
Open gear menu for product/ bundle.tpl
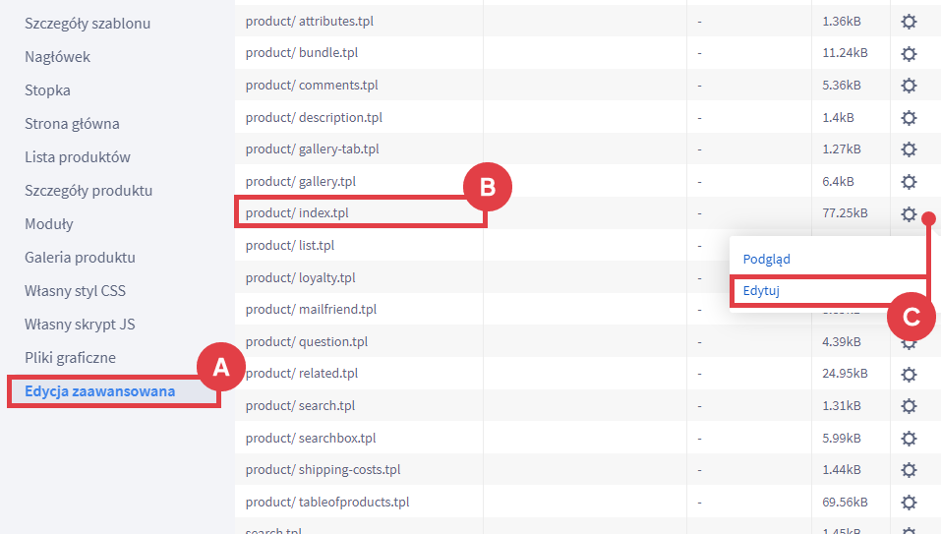909,53
